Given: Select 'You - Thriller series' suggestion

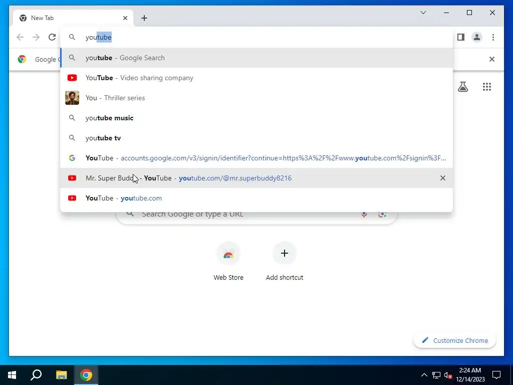Looking at the screenshot, I should click(x=257, y=98).
